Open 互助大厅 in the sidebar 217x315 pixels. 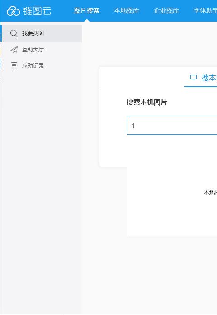(x=42, y=50)
